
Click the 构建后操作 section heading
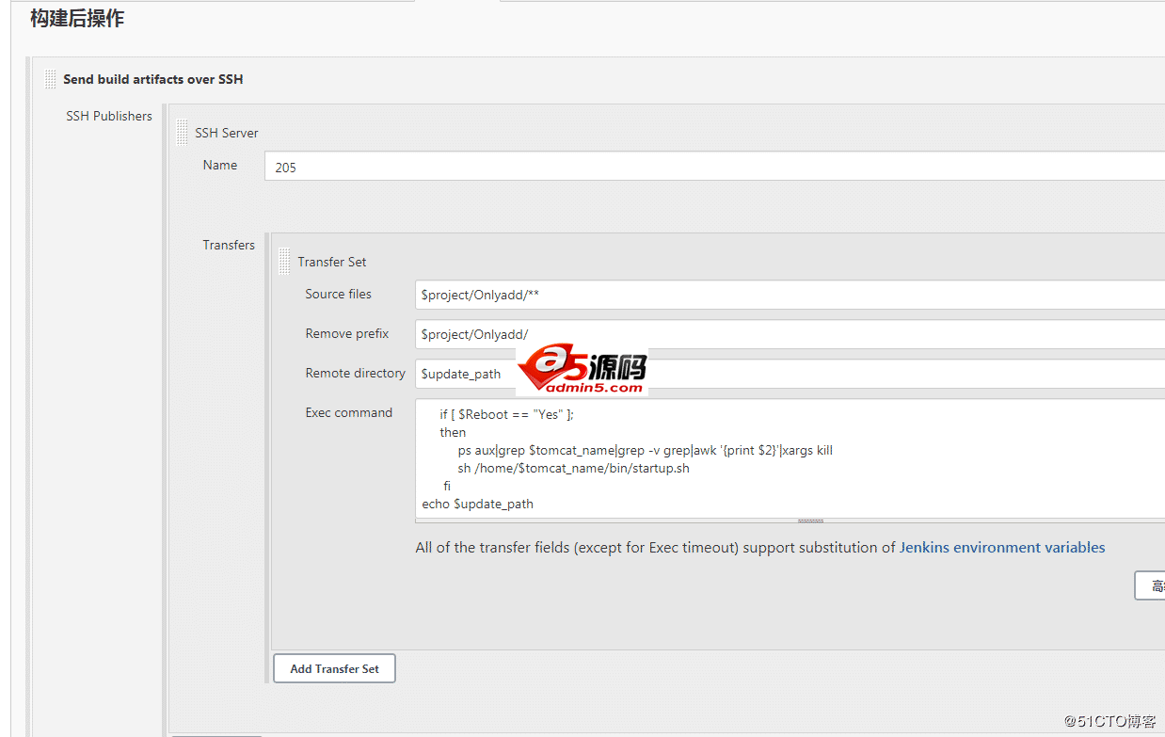[x=77, y=18]
